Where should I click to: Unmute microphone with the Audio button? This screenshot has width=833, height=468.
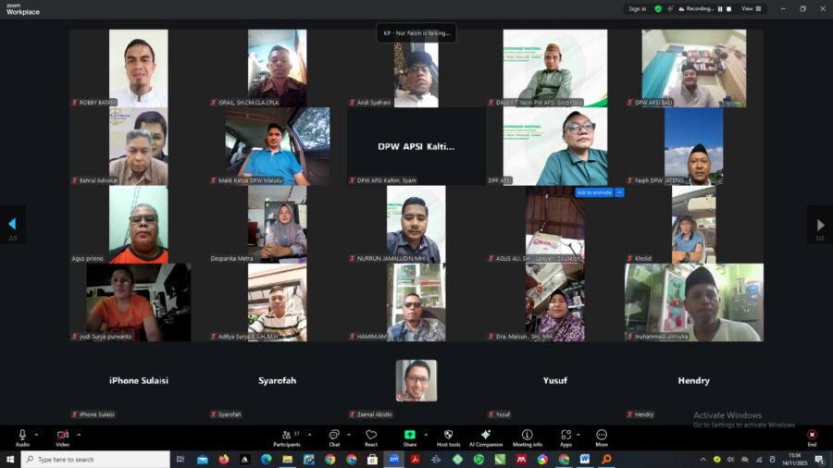[22, 436]
